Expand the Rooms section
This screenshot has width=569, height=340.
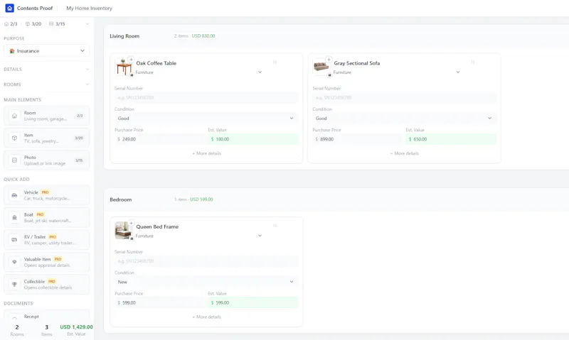click(x=46, y=84)
